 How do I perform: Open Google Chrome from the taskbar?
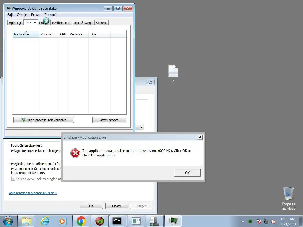(x=81, y=221)
